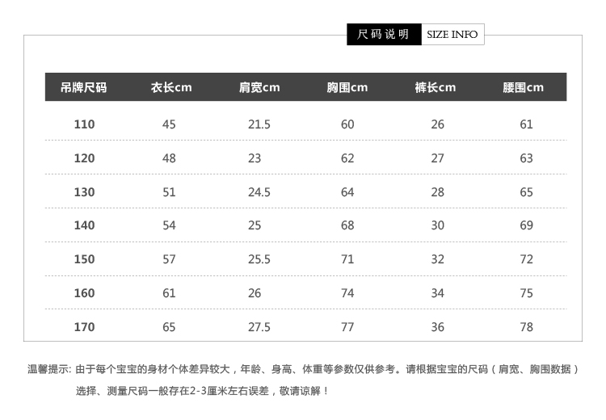This screenshot has height=420, width=606.
Task: Select the 裤长cm column header
Action: click(x=436, y=87)
